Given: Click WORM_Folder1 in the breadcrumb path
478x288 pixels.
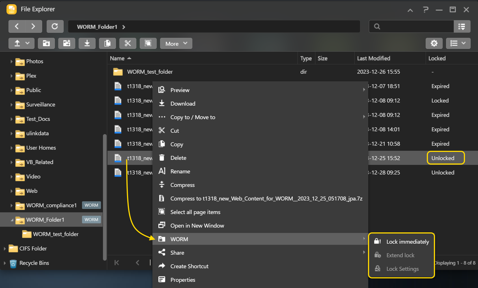Looking at the screenshot, I should (x=97, y=27).
